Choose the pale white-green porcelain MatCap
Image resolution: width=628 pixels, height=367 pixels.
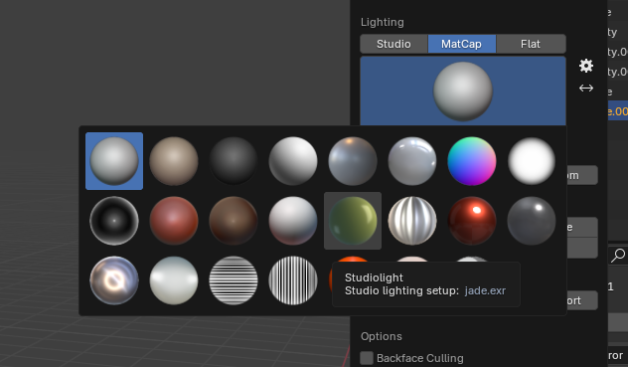pos(174,280)
